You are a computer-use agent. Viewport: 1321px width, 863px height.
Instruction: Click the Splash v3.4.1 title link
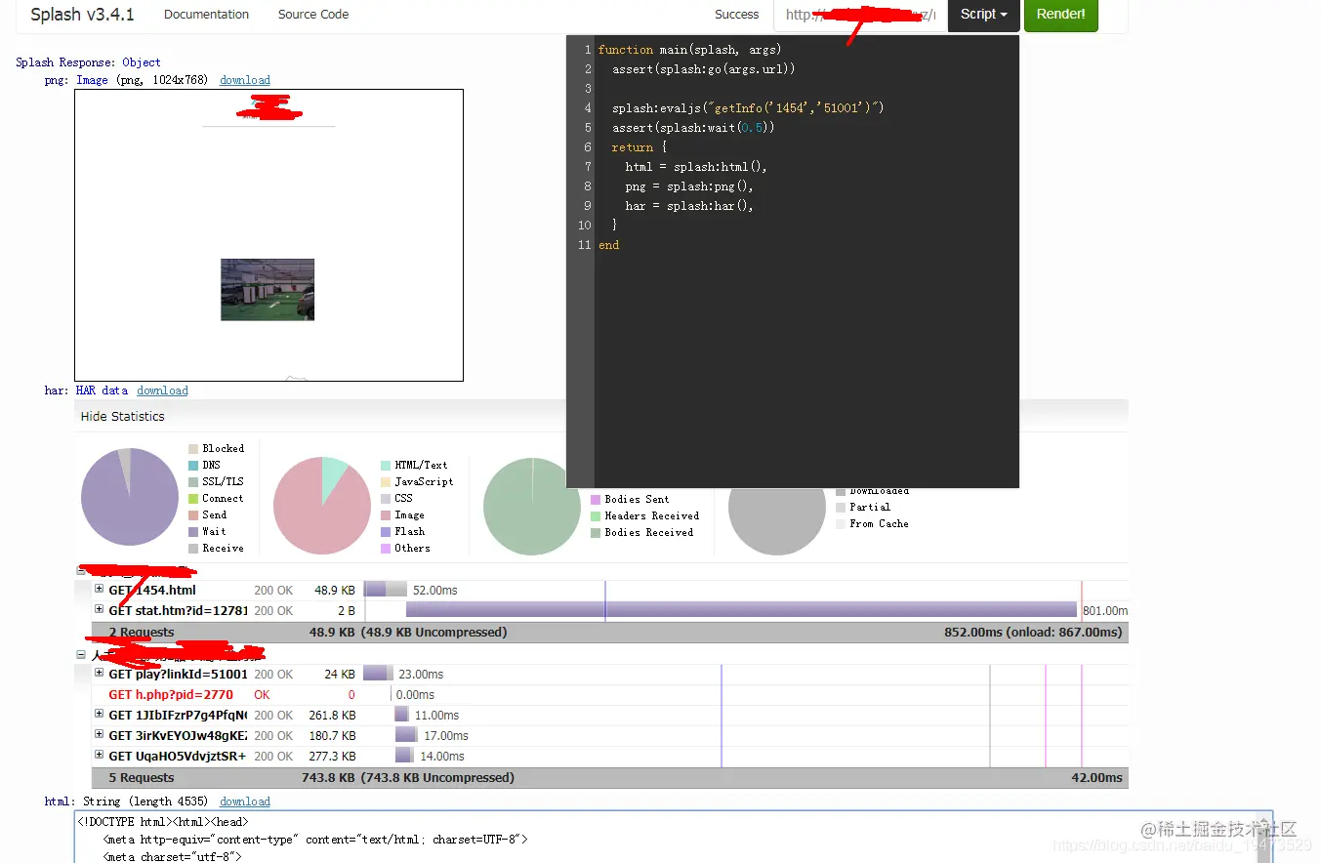[83, 15]
